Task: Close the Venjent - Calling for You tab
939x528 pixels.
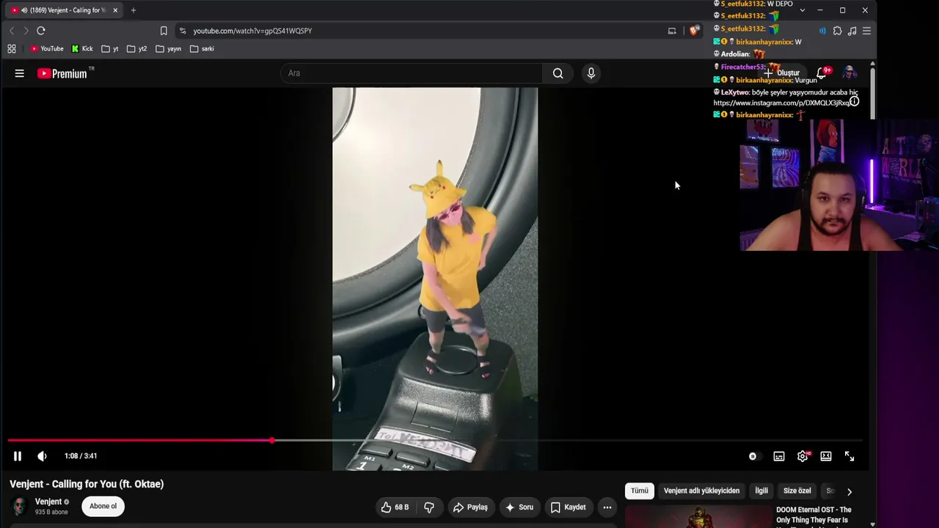Action: click(x=115, y=10)
